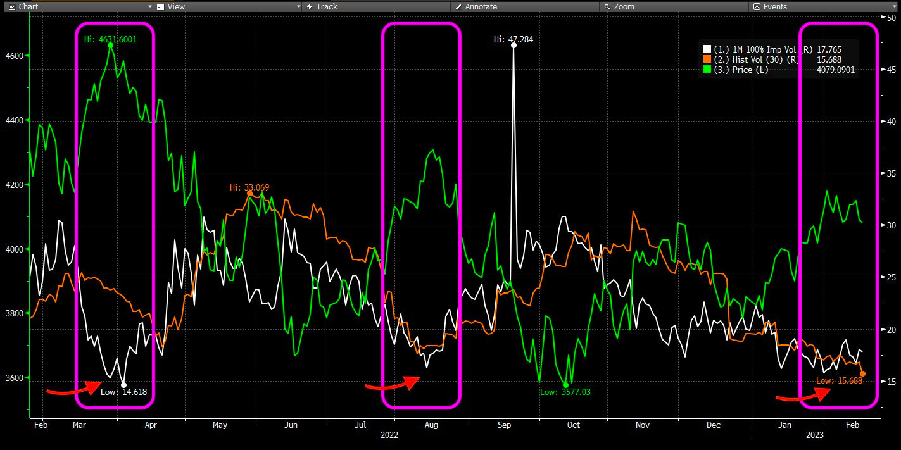901x450 pixels.
Task: Open the Track menu label
Action: click(x=327, y=6)
